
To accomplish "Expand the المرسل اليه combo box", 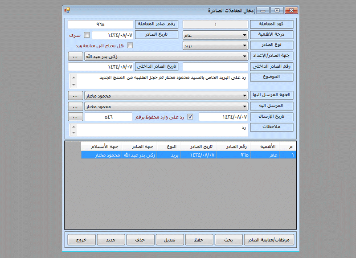I will (x=166, y=106).
